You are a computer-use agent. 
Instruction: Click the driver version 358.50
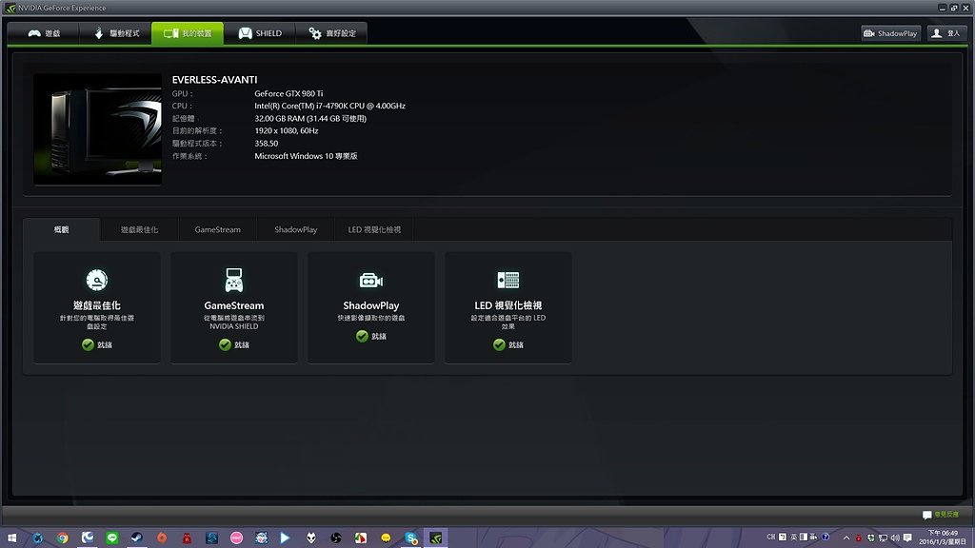pos(267,144)
